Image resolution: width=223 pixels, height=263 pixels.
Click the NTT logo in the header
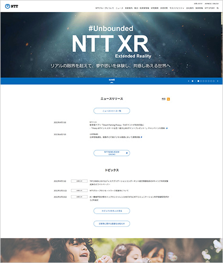(x=11, y=6)
